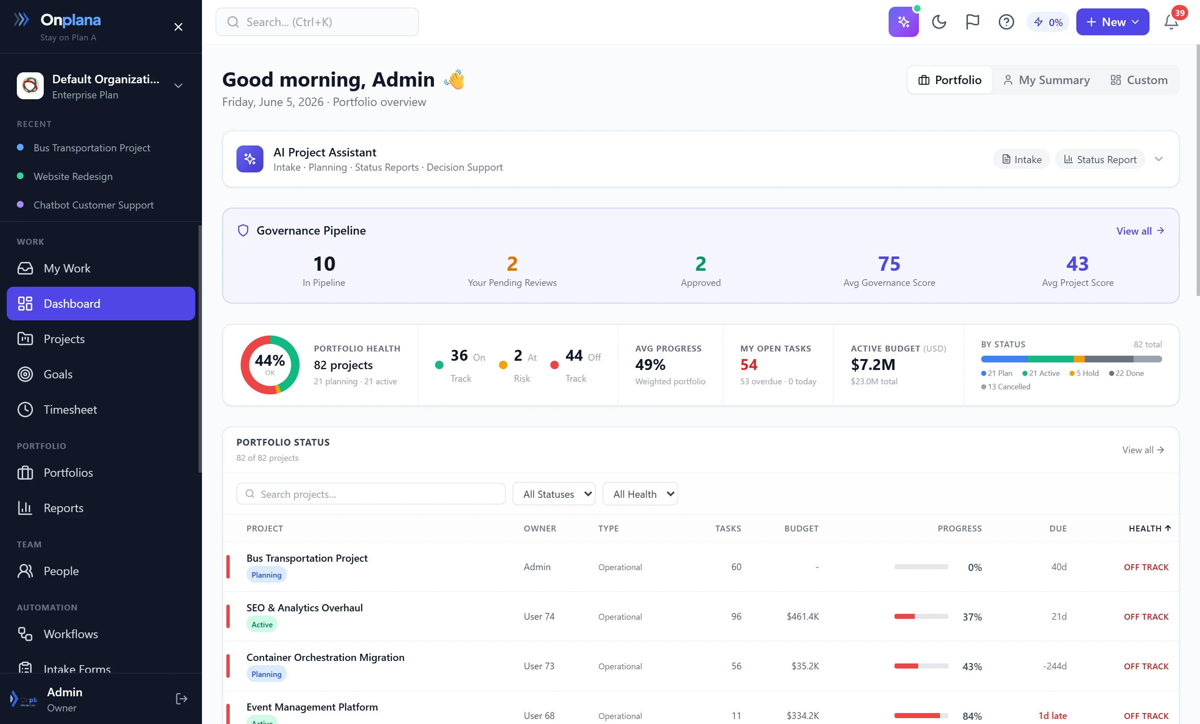Toggle dark mode moon icon
This screenshot has height=724, width=1200.
938,22
